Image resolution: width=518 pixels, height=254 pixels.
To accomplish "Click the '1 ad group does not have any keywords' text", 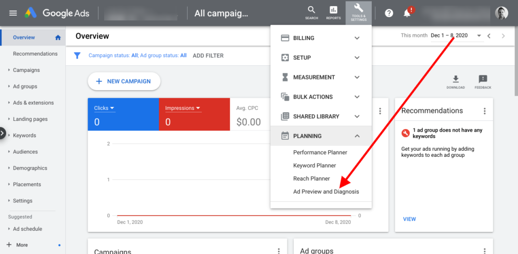I will [x=448, y=133].
